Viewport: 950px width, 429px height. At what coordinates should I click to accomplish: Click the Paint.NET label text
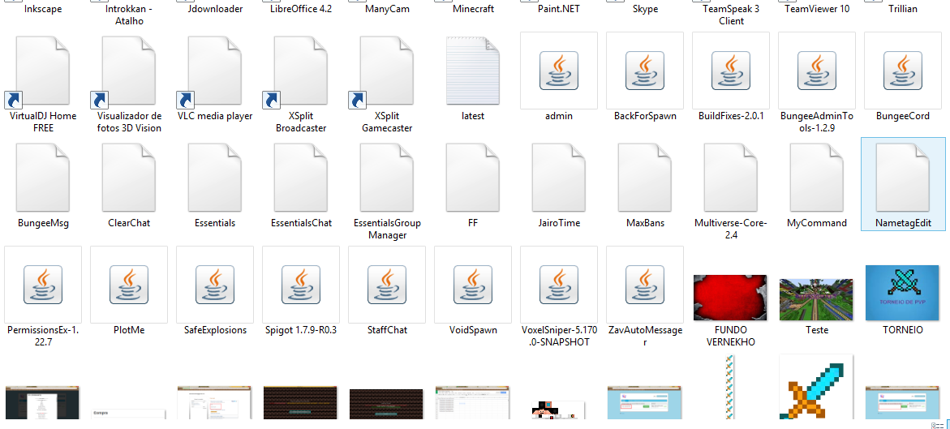(559, 9)
